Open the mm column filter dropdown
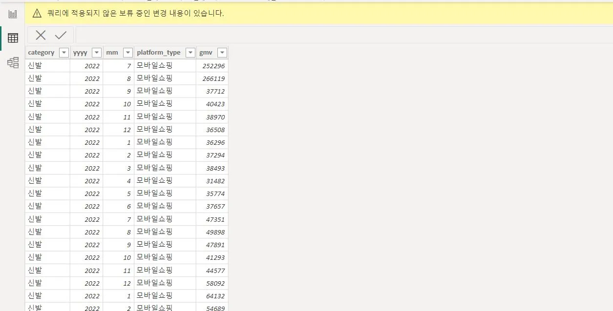This screenshot has width=613, height=311. tap(128, 53)
